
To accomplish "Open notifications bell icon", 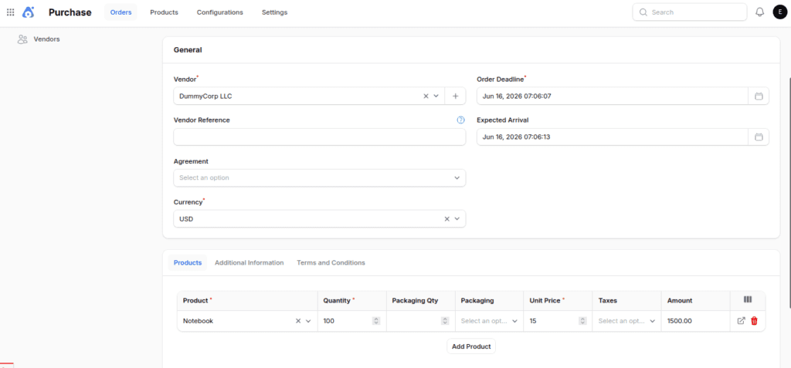I will [760, 12].
